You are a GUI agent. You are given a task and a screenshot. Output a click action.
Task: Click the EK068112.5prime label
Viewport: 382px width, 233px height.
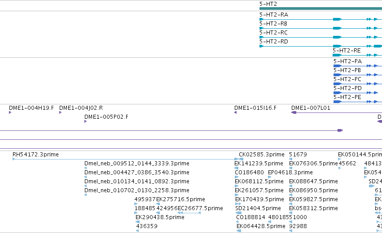coord(259,181)
